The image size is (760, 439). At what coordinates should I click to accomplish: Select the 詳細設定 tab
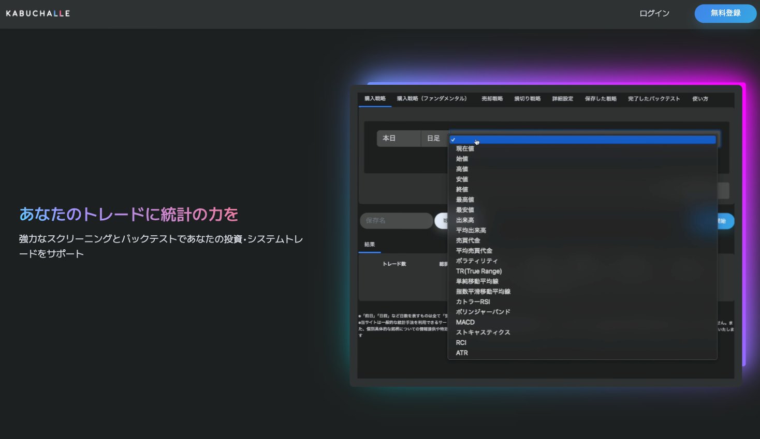(x=562, y=99)
